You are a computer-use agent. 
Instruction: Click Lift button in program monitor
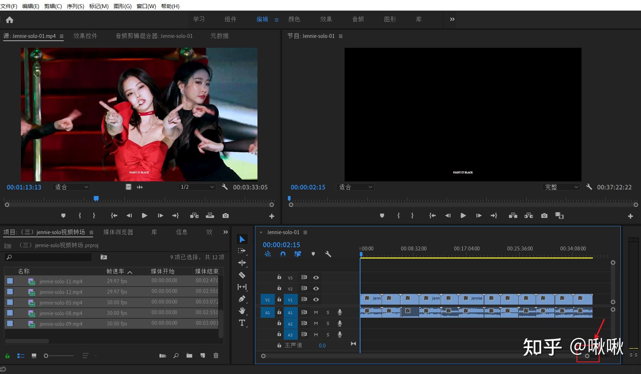513,215
